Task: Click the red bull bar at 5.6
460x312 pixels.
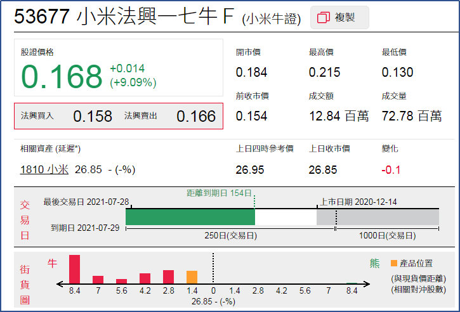Action: click(121, 281)
